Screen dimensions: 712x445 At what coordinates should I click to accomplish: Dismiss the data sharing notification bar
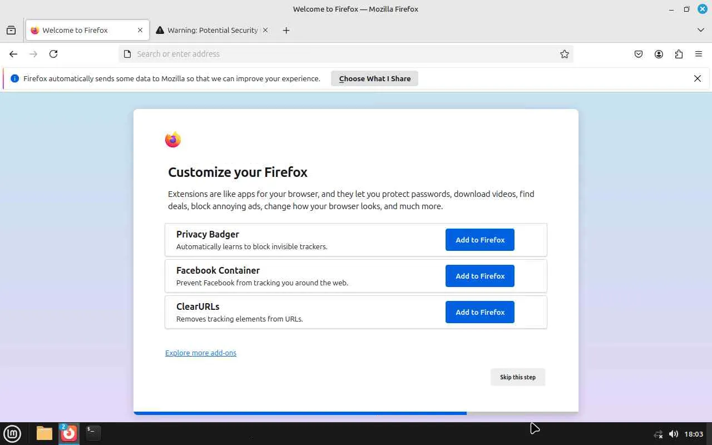pos(698,78)
